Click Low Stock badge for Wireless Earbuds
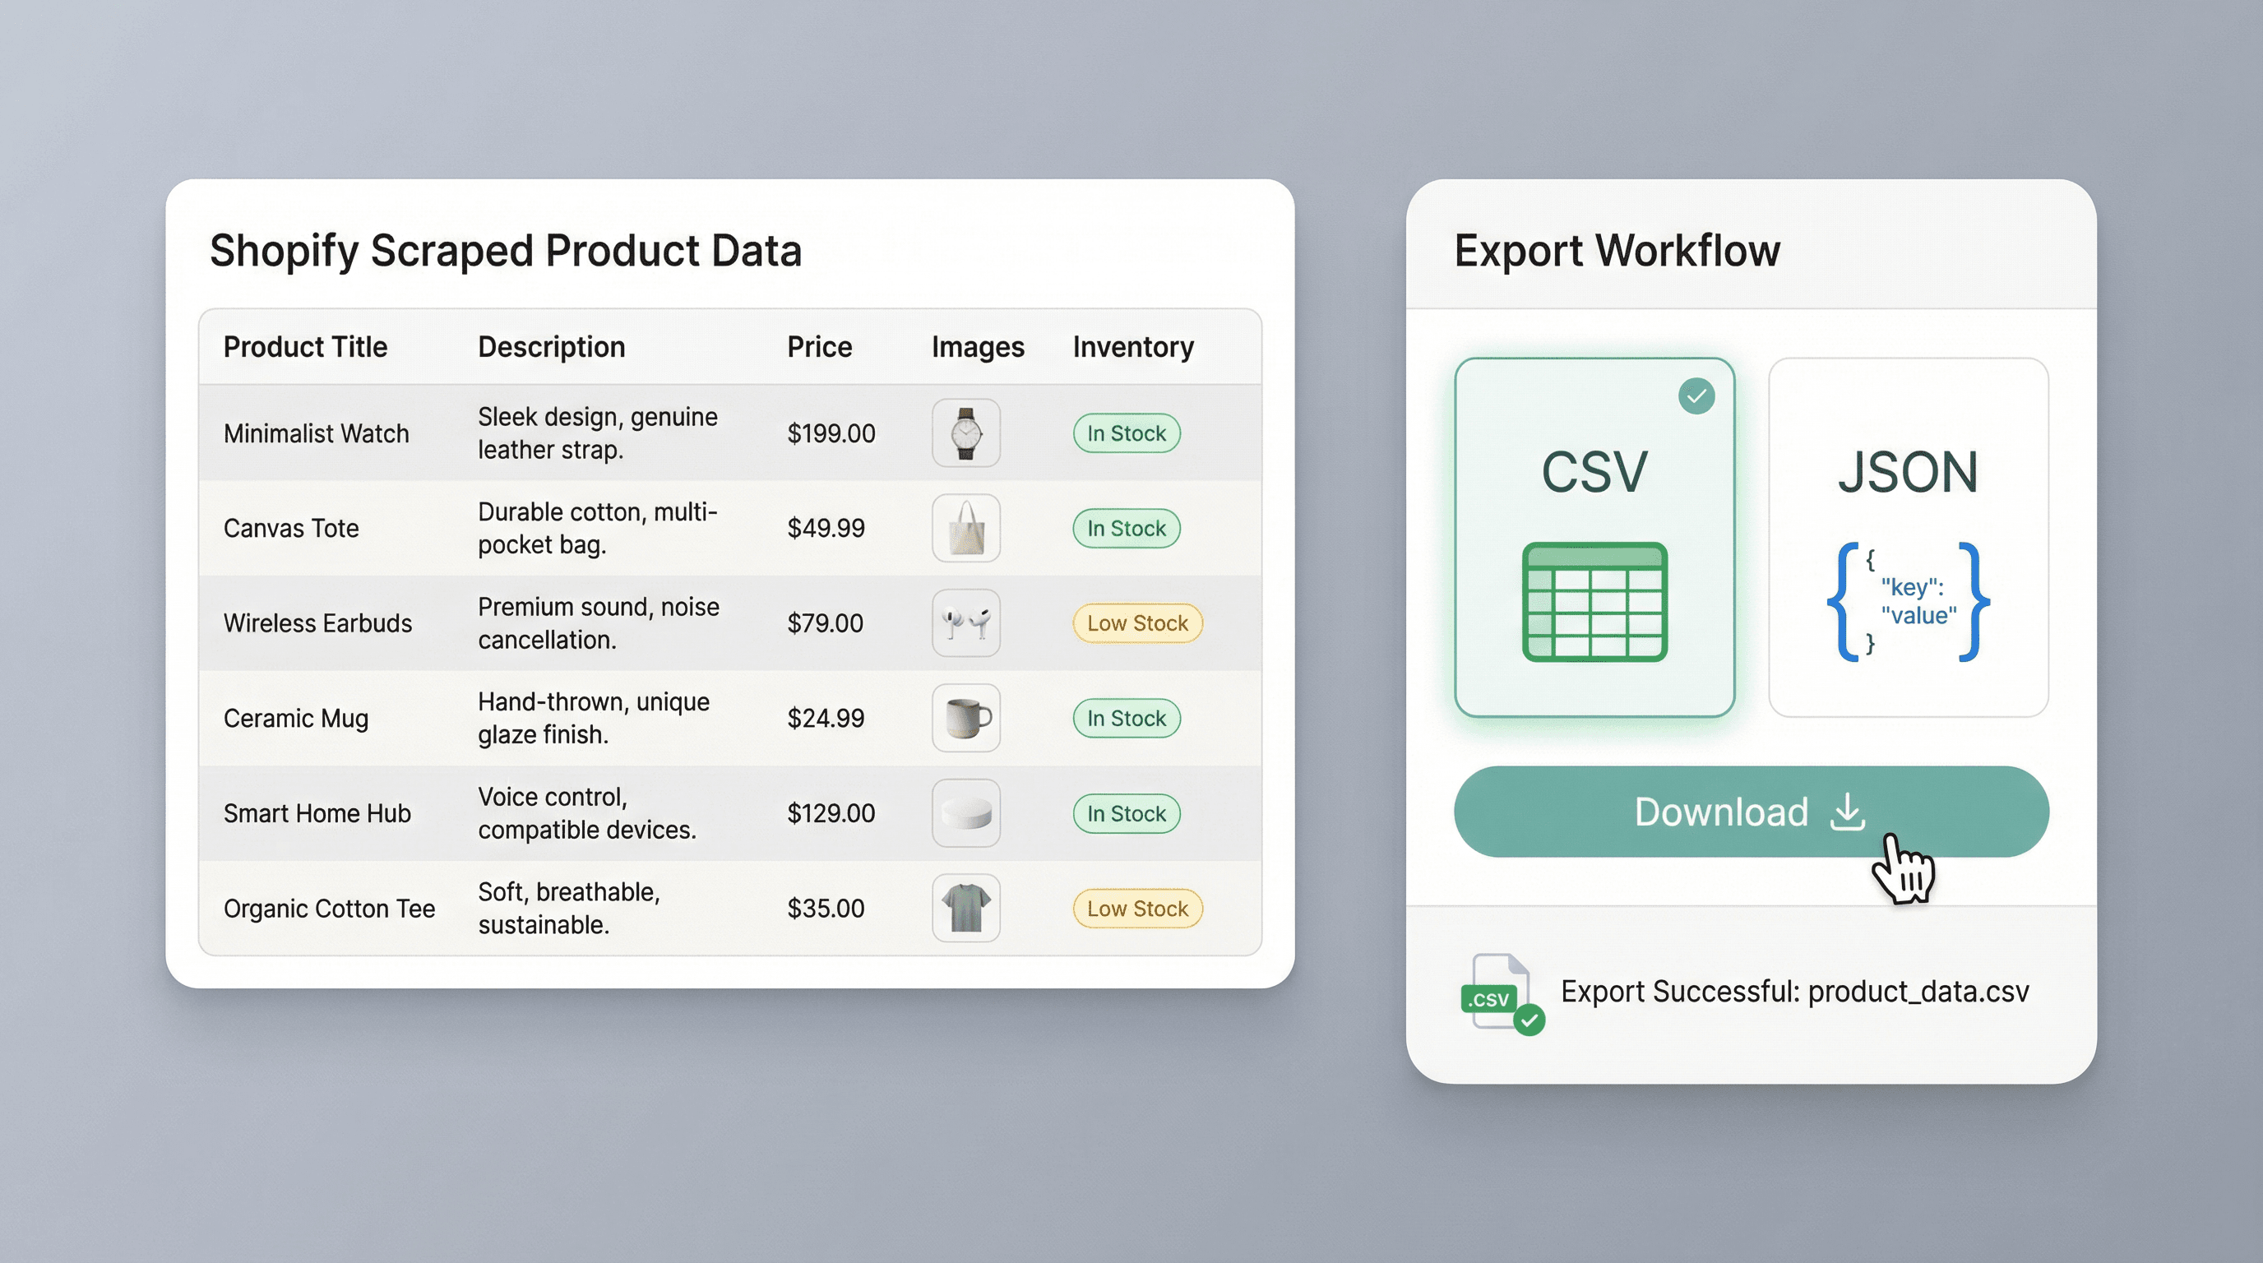The width and height of the screenshot is (2263, 1263). [1136, 623]
